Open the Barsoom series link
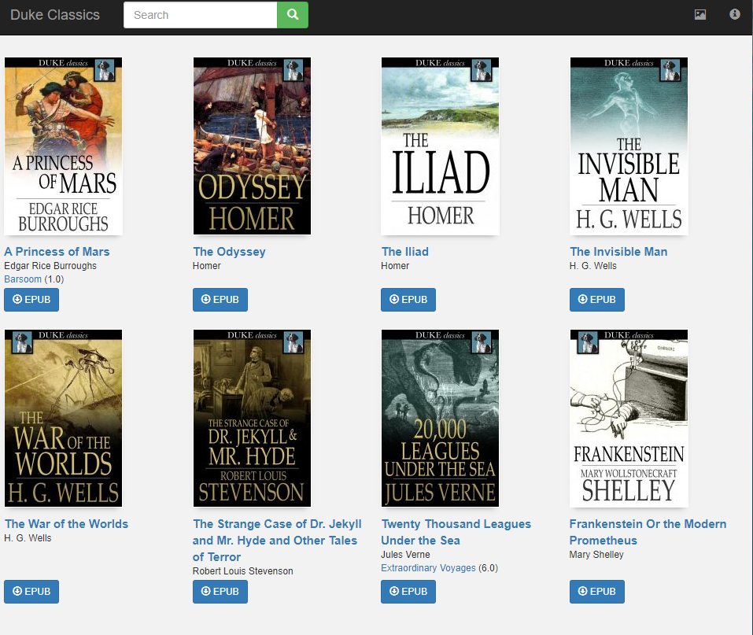Image resolution: width=753 pixels, height=635 pixels. click(23, 279)
